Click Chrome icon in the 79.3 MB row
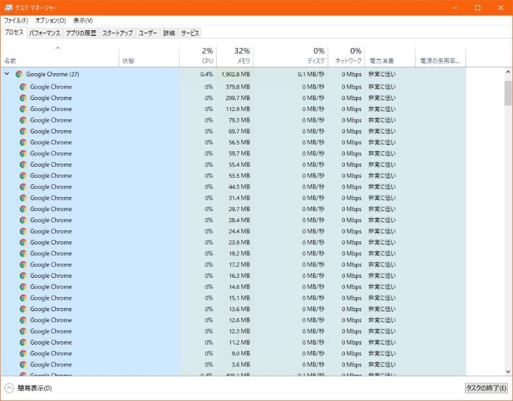This screenshot has height=401, width=513. point(23,120)
